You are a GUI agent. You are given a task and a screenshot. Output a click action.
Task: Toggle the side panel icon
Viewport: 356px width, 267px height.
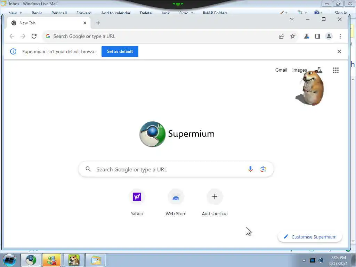[x=318, y=36]
